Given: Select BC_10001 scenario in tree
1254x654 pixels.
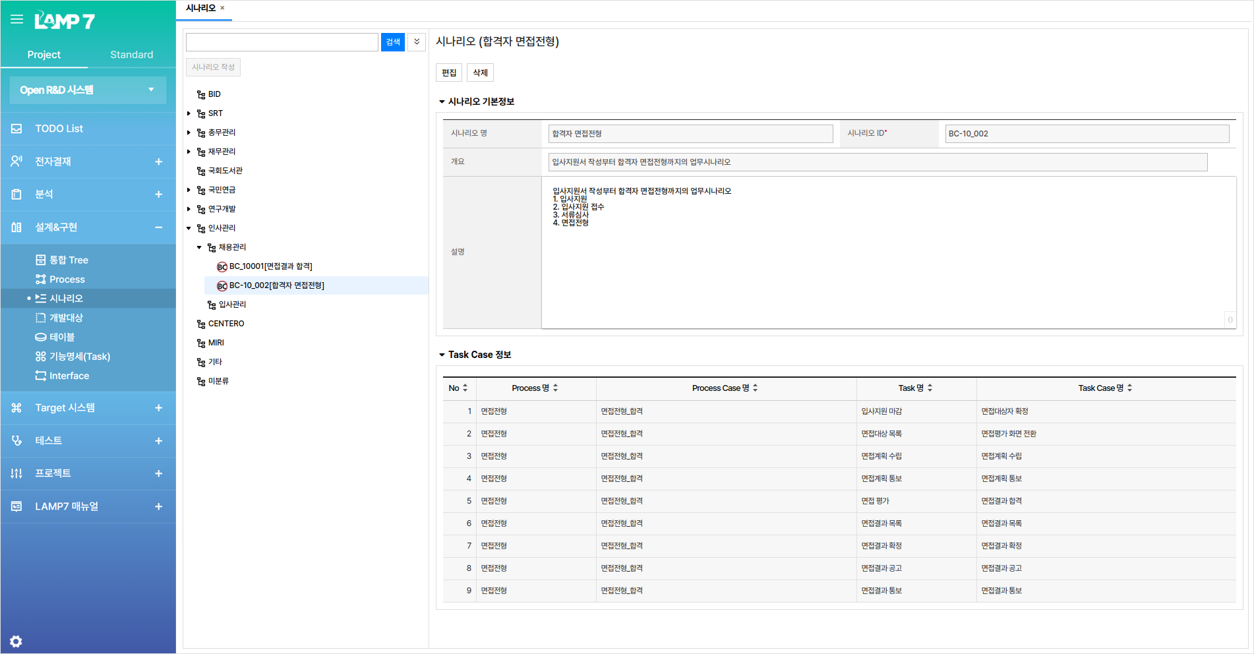Looking at the screenshot, I should pyautogui.click(x=270, y=266).
